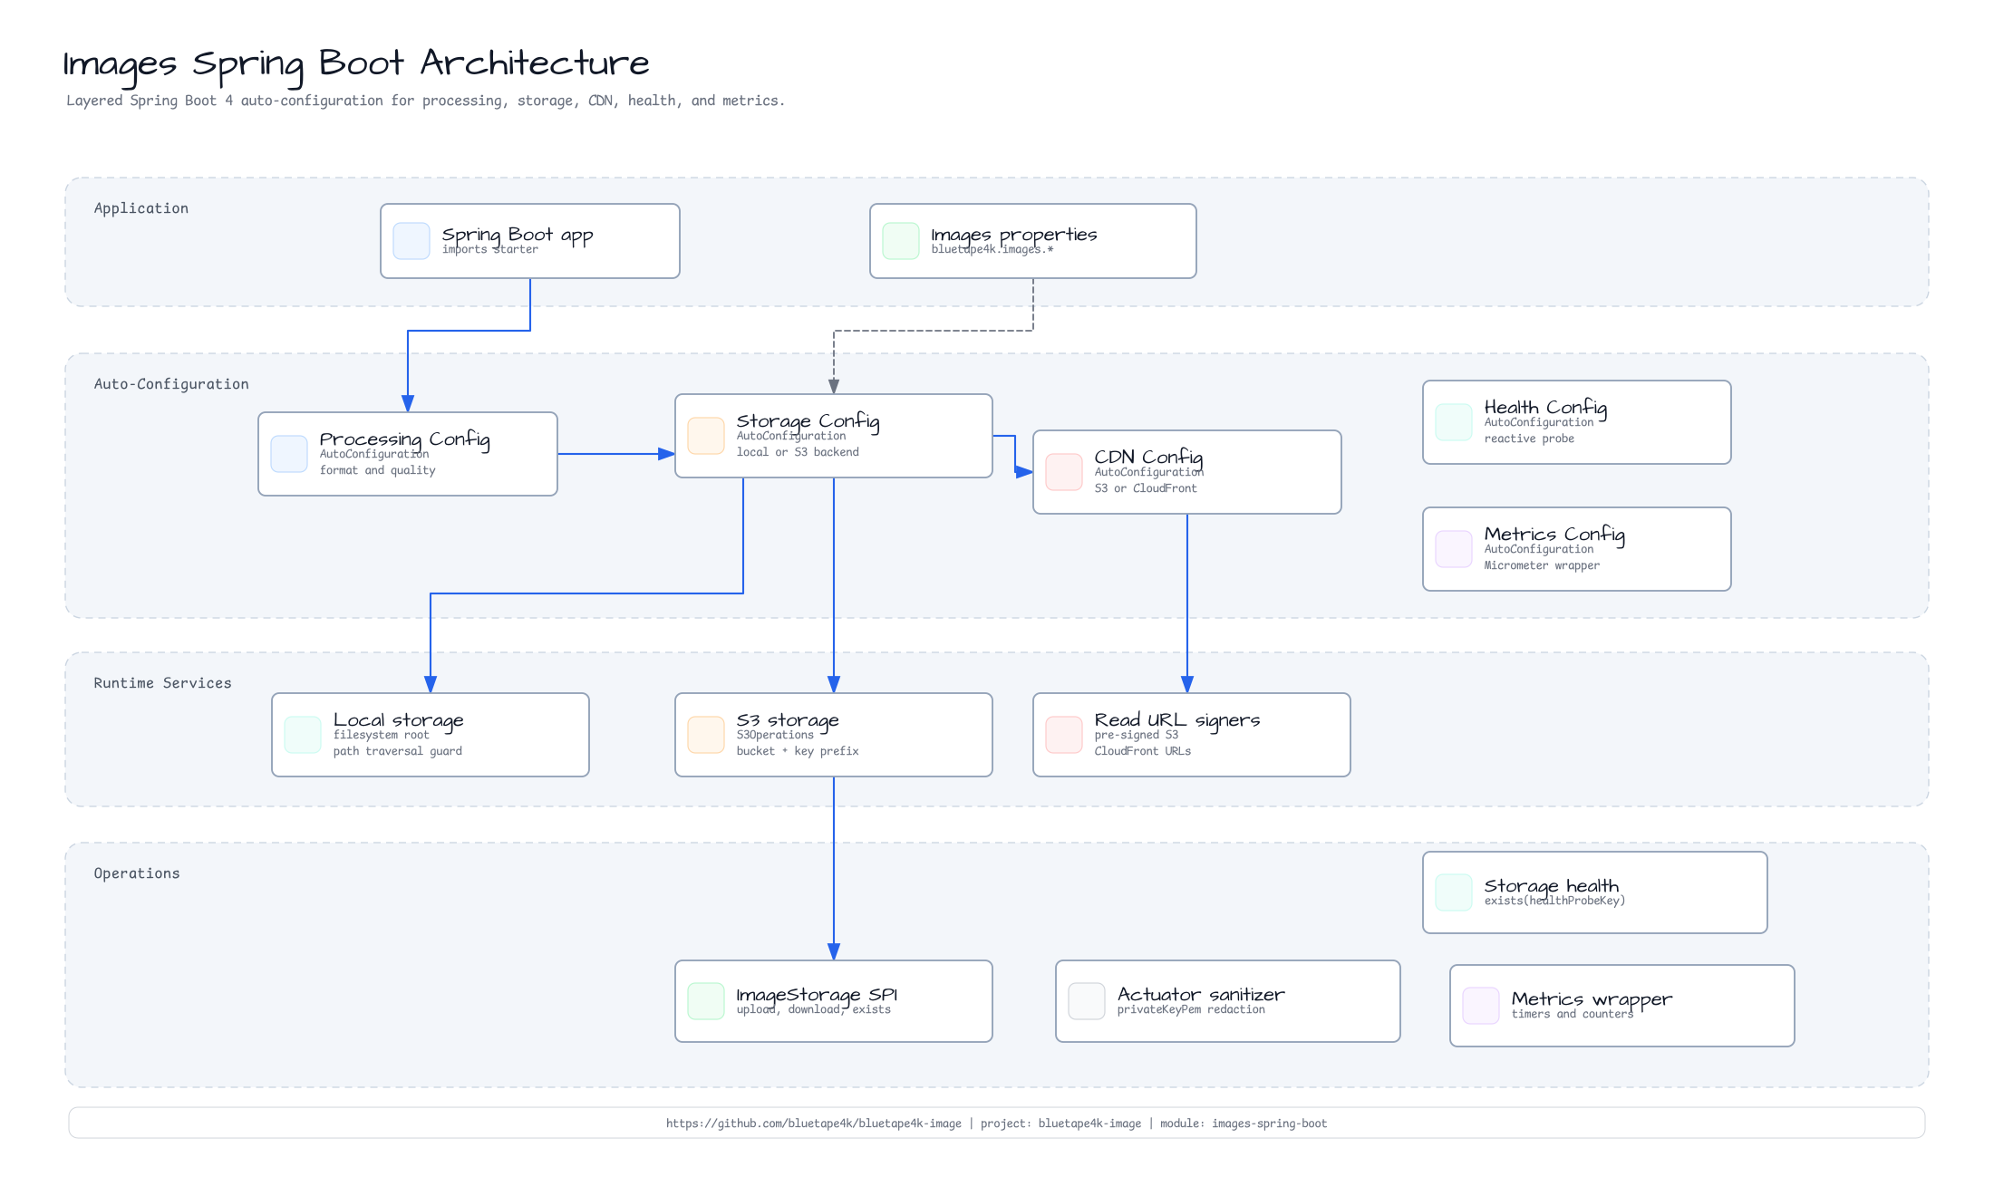This screenshot has height=1196, width=1994.
Task: Click the "Runtime Services" layer label
Action: pyautogui.click(x=163, y=683)
